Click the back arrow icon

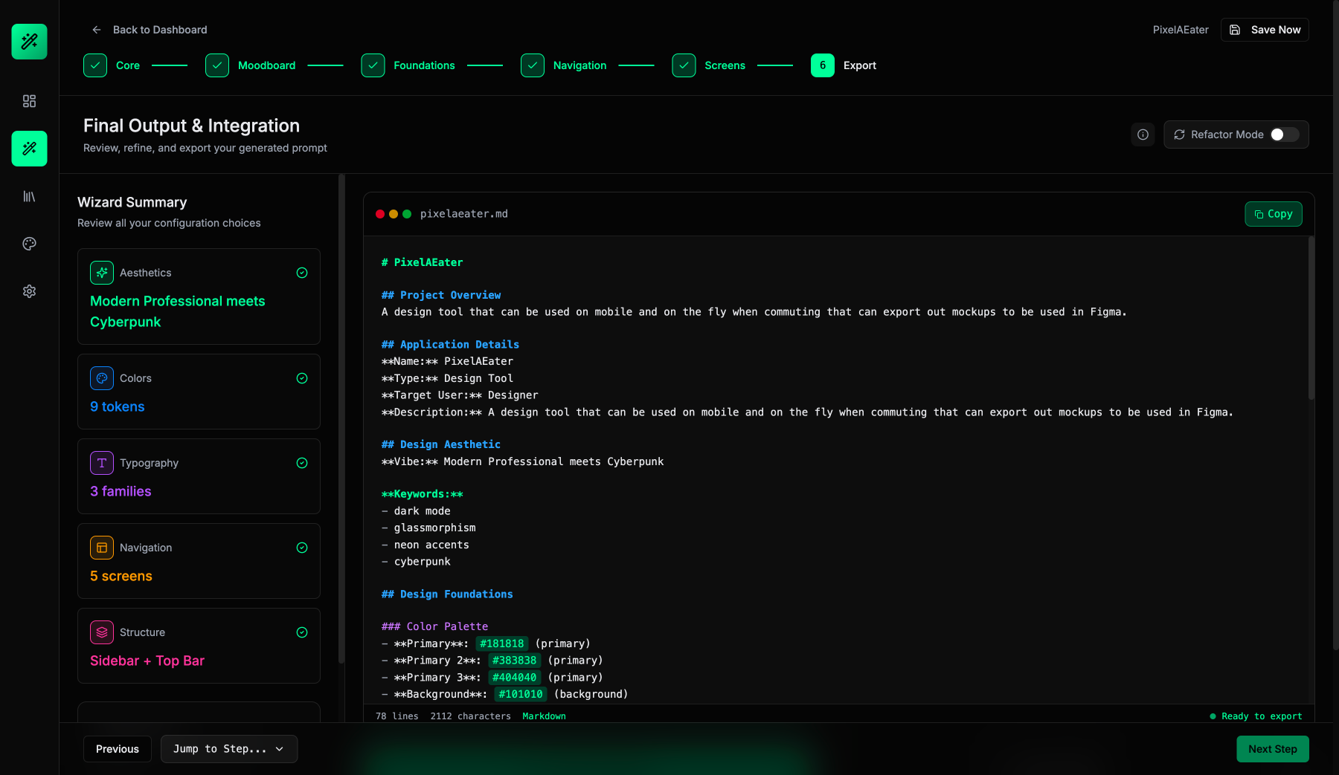click(96, 30)
